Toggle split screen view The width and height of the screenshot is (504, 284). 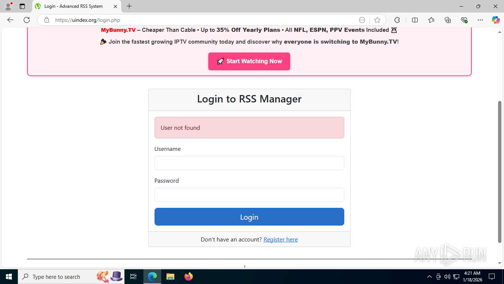coord(415,20)
